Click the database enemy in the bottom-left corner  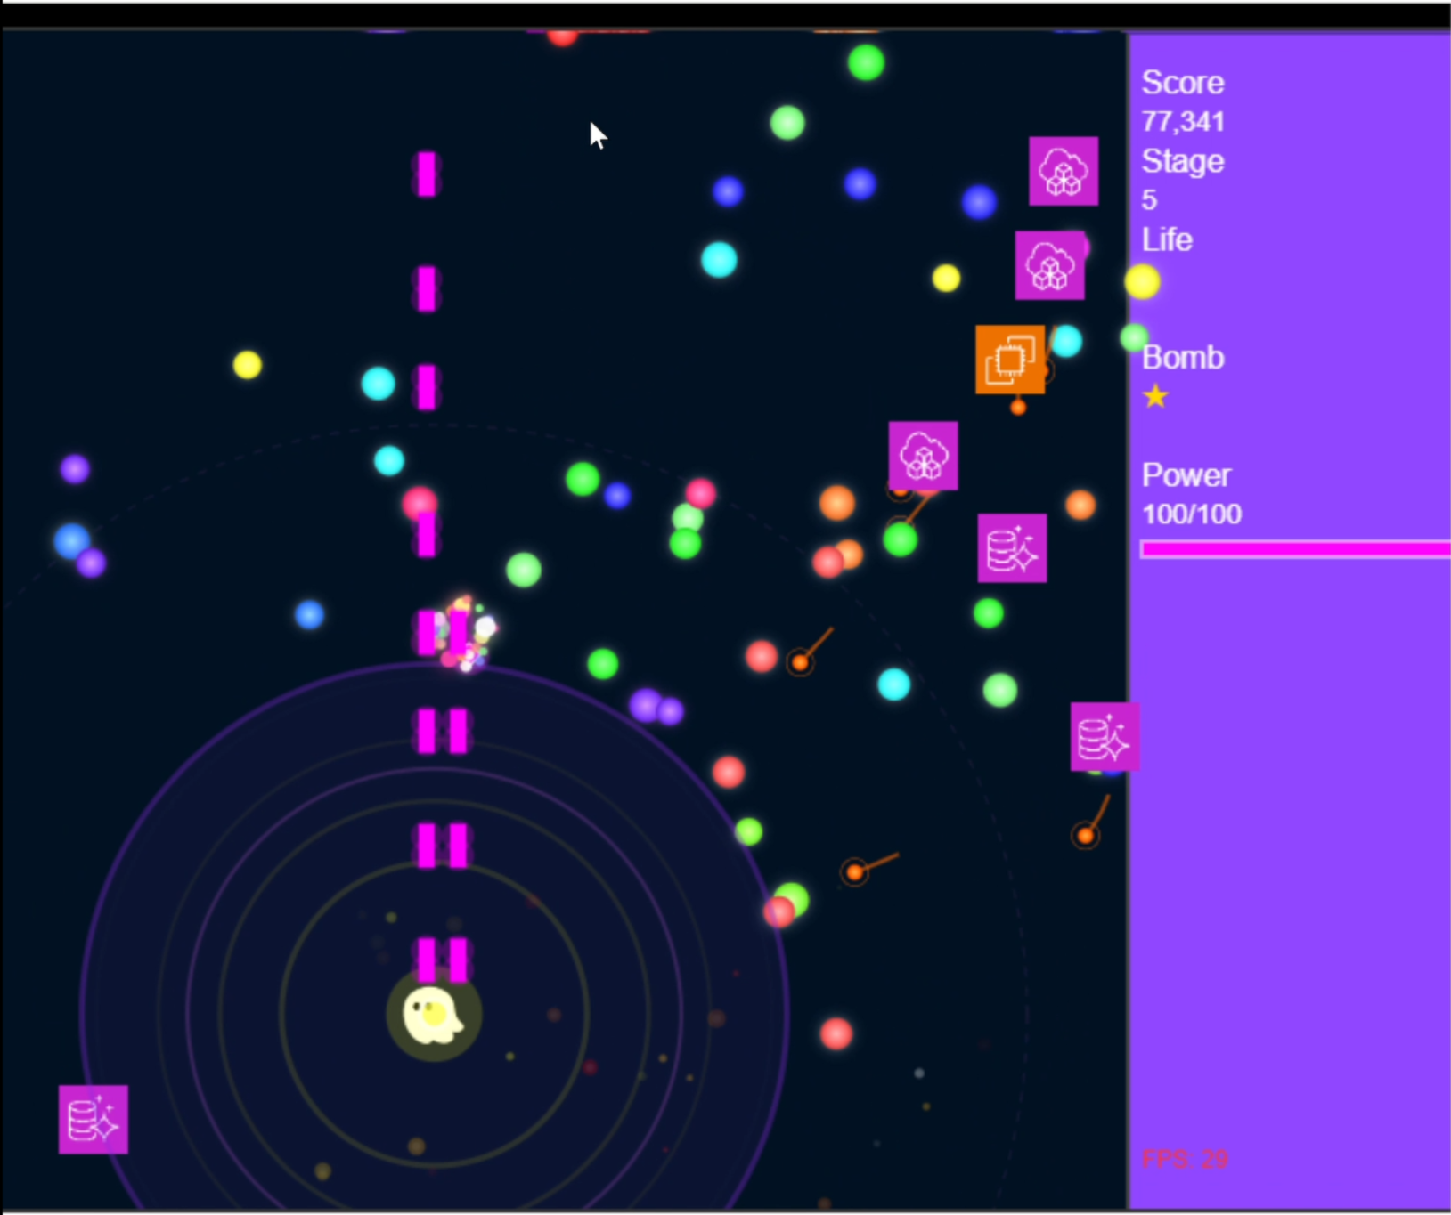pos(94,1120)
